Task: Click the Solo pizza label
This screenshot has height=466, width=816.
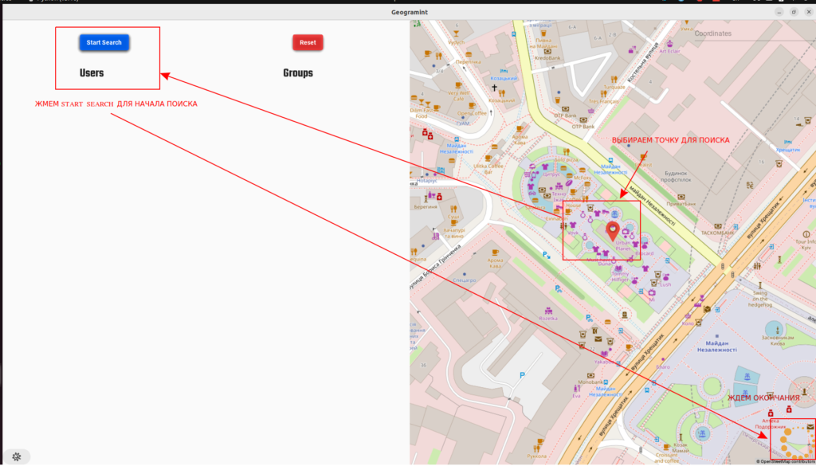Action: tap(567, 159)
